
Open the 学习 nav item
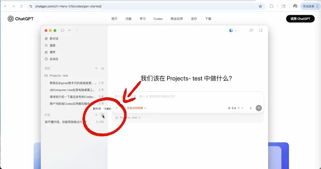coord(143,18)
